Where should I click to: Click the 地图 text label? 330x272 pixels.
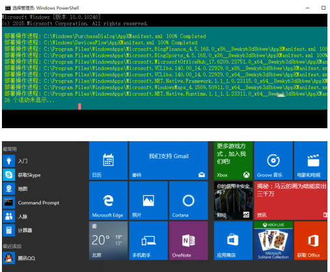coord(23,189)
